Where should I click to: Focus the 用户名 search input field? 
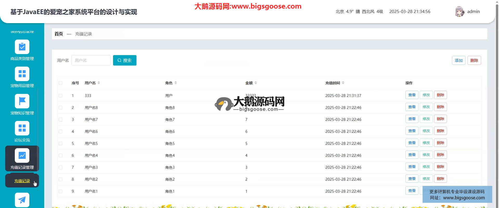91,60
